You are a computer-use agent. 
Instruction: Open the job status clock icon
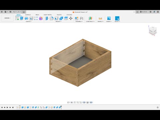(151, 12)
